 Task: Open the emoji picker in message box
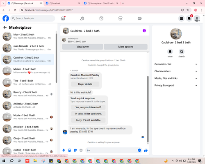[x=139, y=150]
